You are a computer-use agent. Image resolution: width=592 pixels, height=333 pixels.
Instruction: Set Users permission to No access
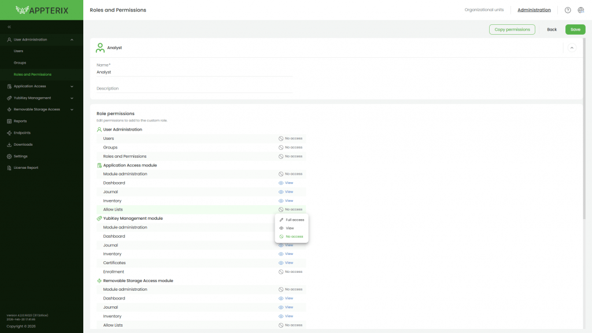293,138
